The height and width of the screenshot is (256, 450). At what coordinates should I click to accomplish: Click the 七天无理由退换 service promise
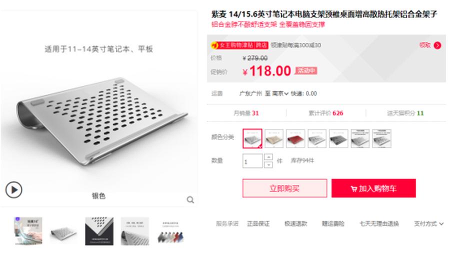(x=379, y=224)
